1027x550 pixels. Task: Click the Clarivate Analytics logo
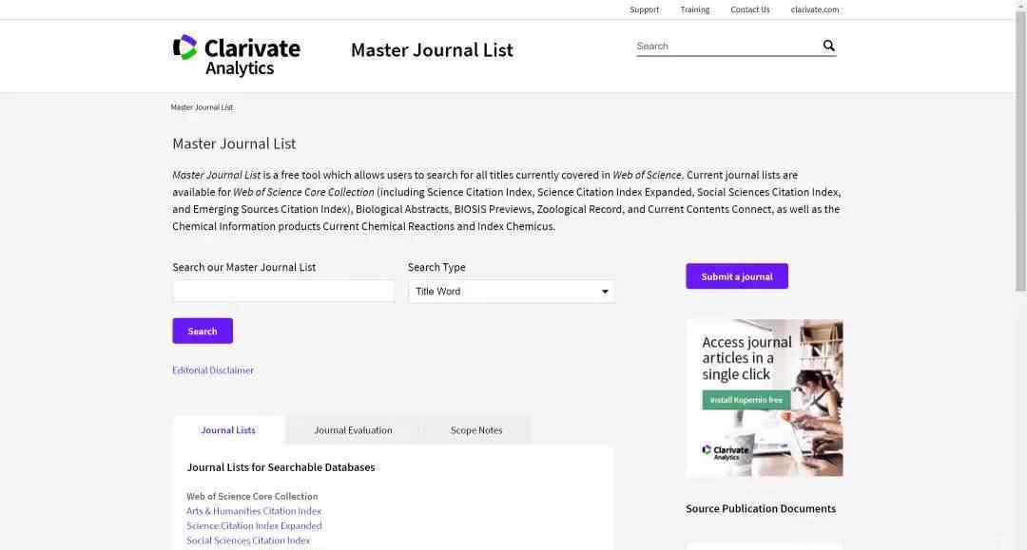point(237,56)
